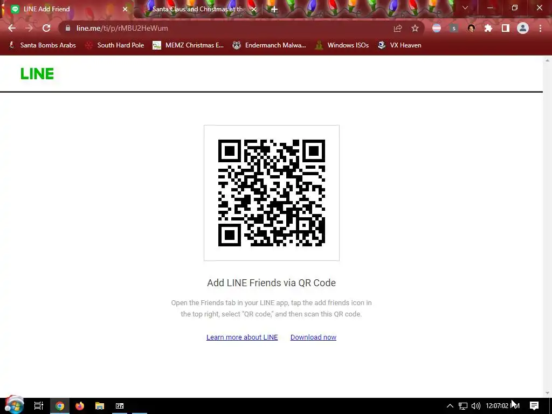
Task: Open volume control tray icon
Action: point(476,406)
